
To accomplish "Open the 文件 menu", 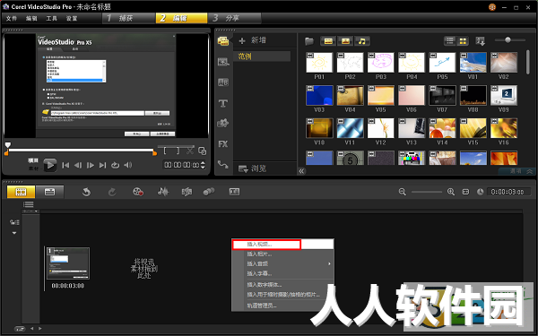I will coord(12,19).
